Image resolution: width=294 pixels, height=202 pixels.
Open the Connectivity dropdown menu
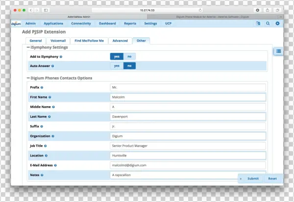click(81, 23)
